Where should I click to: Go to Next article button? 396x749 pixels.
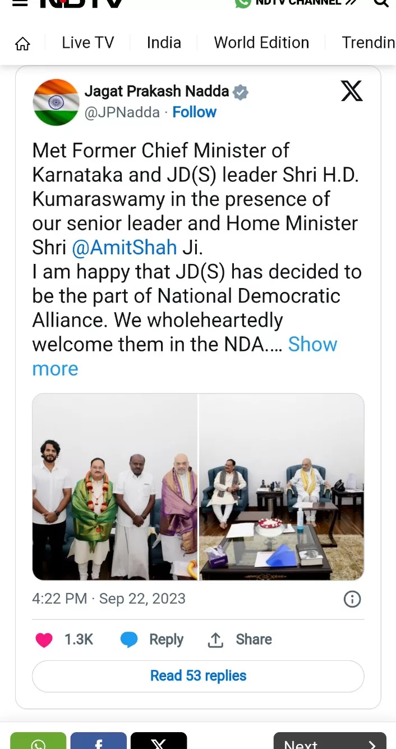click(330, 741)
